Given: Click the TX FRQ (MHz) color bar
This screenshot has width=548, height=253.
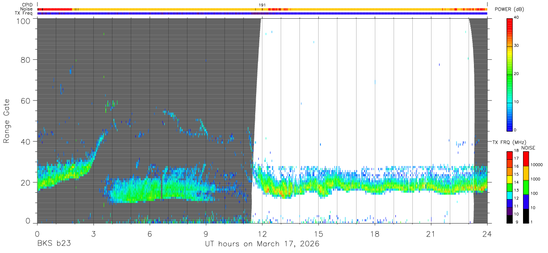Looking at the screenshot, I should coord(509,187).
